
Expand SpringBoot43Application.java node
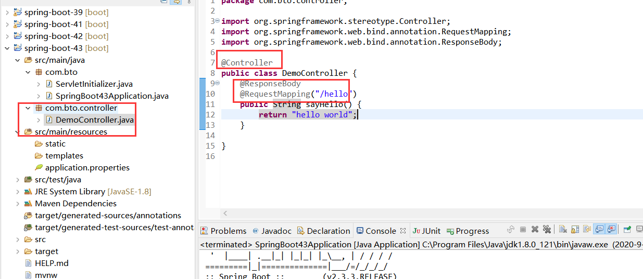pyautogui.click(x=39, y=96)
